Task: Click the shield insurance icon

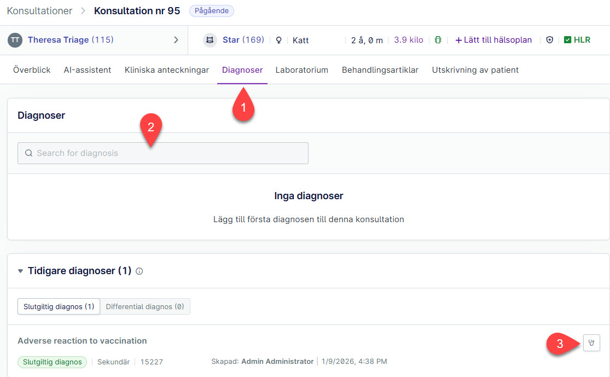Action: pyautogui.click(x=549, y=40)
